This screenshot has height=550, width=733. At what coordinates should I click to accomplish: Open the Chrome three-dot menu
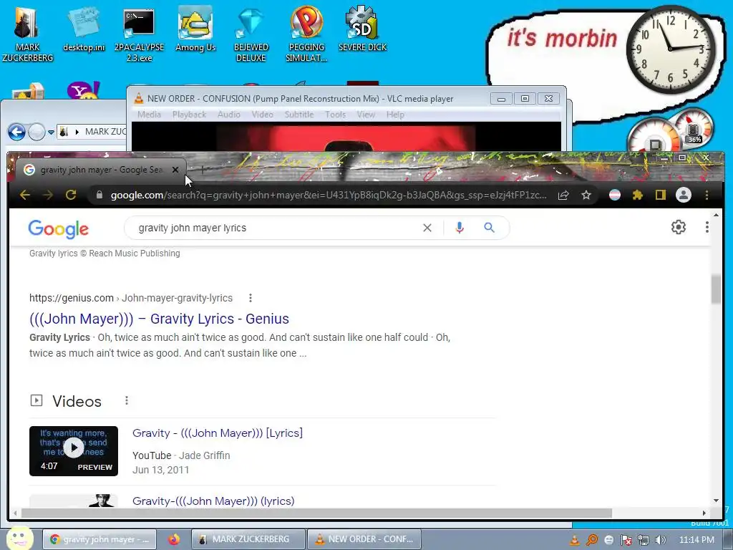[707, 195]
